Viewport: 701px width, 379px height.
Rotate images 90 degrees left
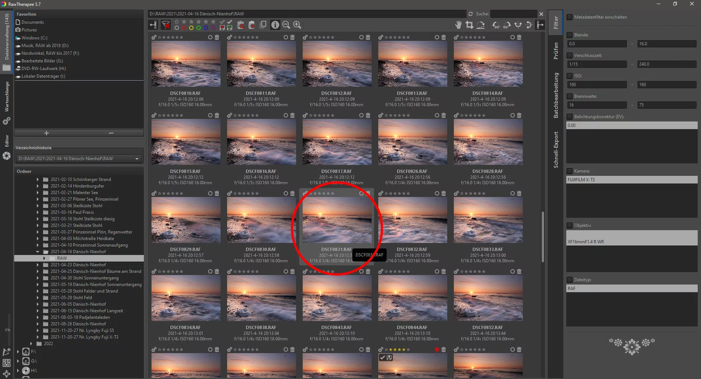click(x=496, y=25)
